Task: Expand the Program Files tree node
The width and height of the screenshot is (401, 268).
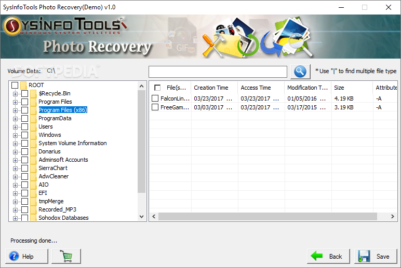Action: (16, 102)
